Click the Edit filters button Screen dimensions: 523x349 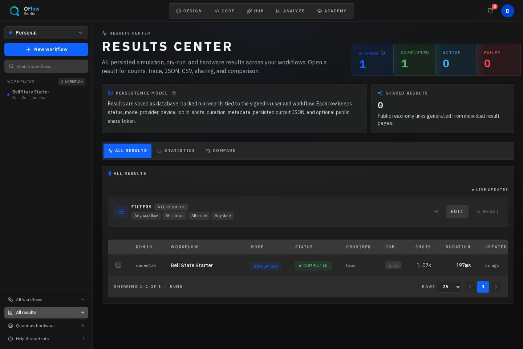click(457, 212)
